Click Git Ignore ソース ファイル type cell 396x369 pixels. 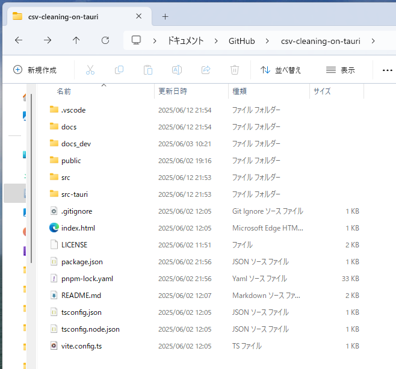coord(267,211)
